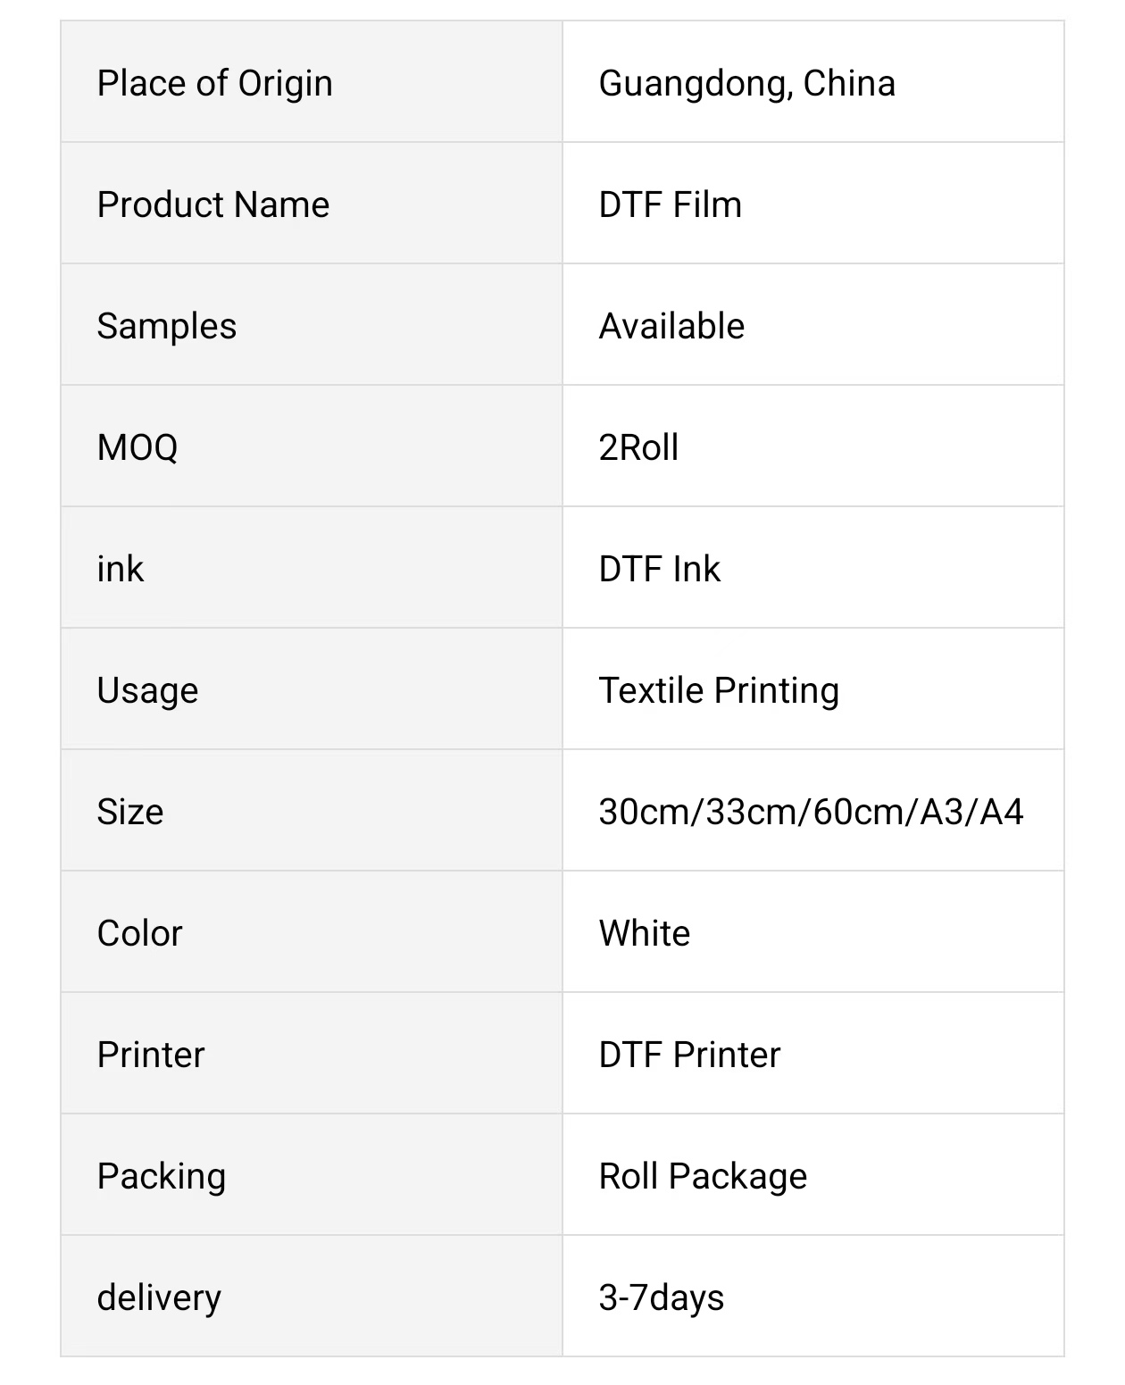Select the '3-7days' delivery value
This screenshot has height=1385, width=1125.
point(661,1297)
